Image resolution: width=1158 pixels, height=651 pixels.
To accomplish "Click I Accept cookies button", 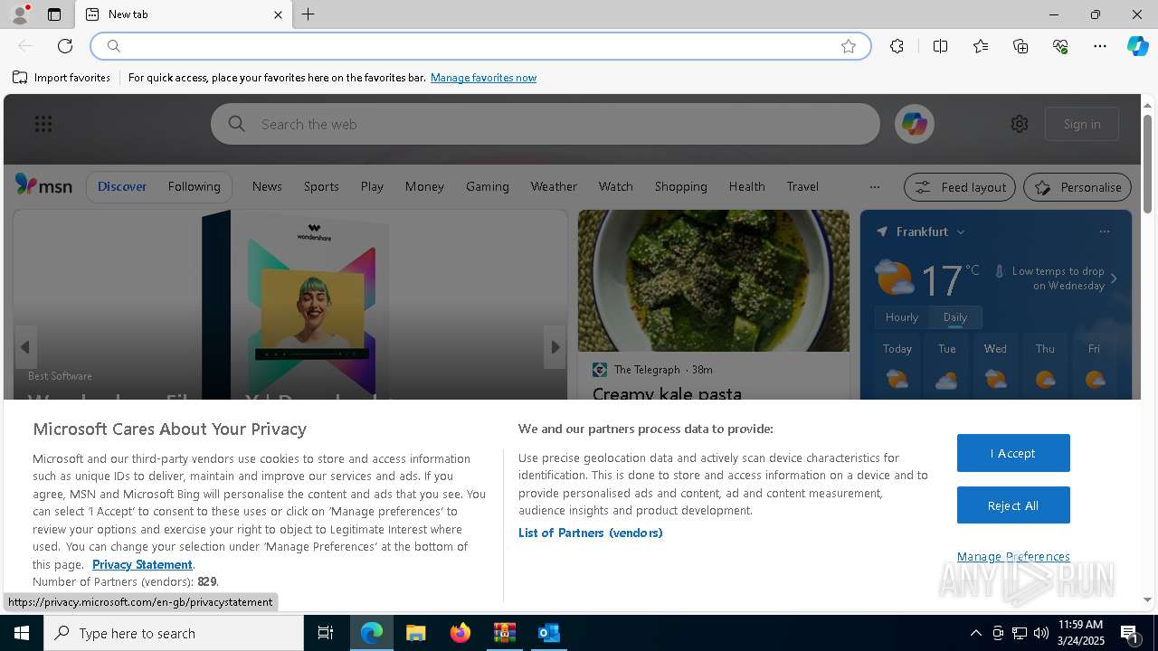I will coord(1013,453).
